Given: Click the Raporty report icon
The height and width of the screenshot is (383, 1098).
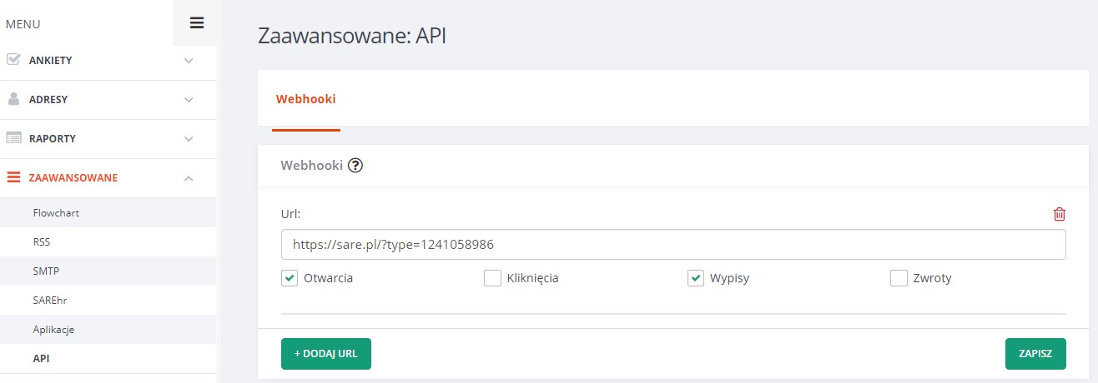Looking at the screenshot, I should coord(13,138).
